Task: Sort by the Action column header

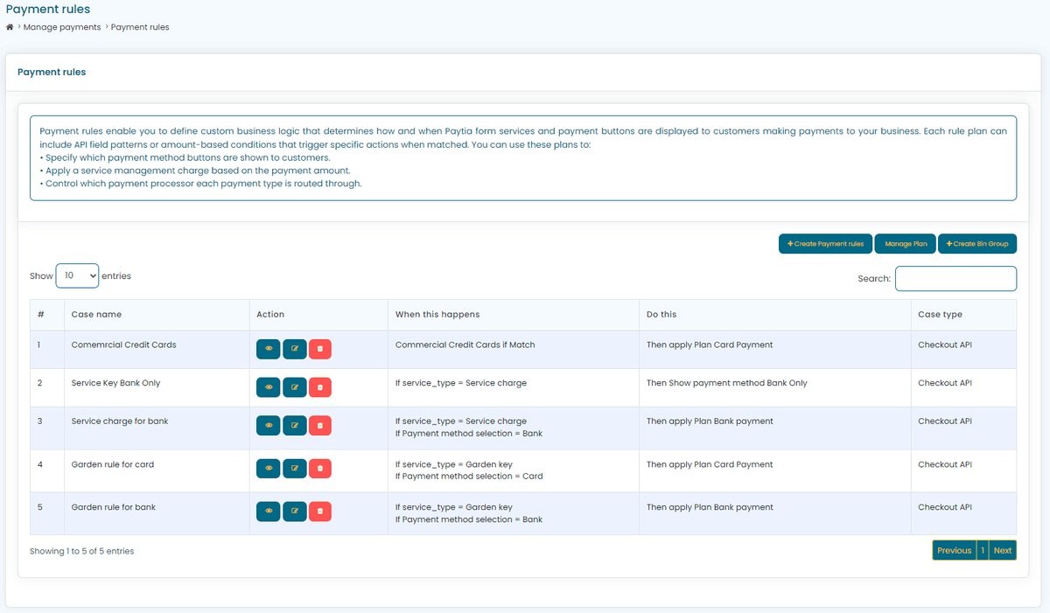Action: (318, 315)
